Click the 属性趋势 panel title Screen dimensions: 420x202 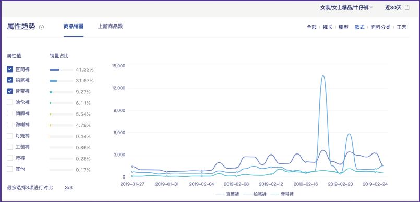(x=21, y=27)
